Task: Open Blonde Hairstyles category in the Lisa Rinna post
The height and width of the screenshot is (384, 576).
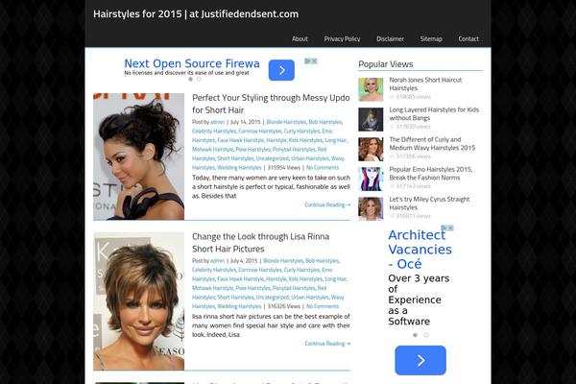Action: pos(283,261)
